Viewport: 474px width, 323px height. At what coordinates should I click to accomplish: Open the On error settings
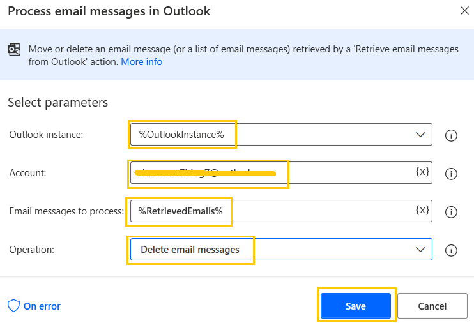click(x=34, y=306)
